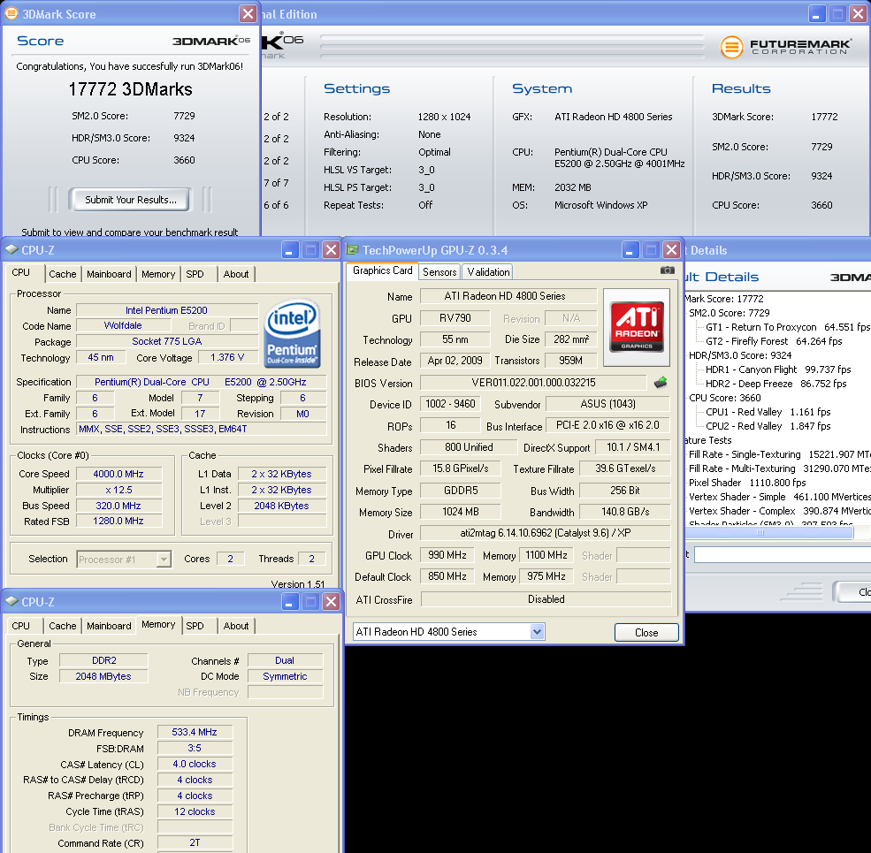Click the 3DMark Score window title icon
Screen dimensions: 871x853
click(11, 14)
